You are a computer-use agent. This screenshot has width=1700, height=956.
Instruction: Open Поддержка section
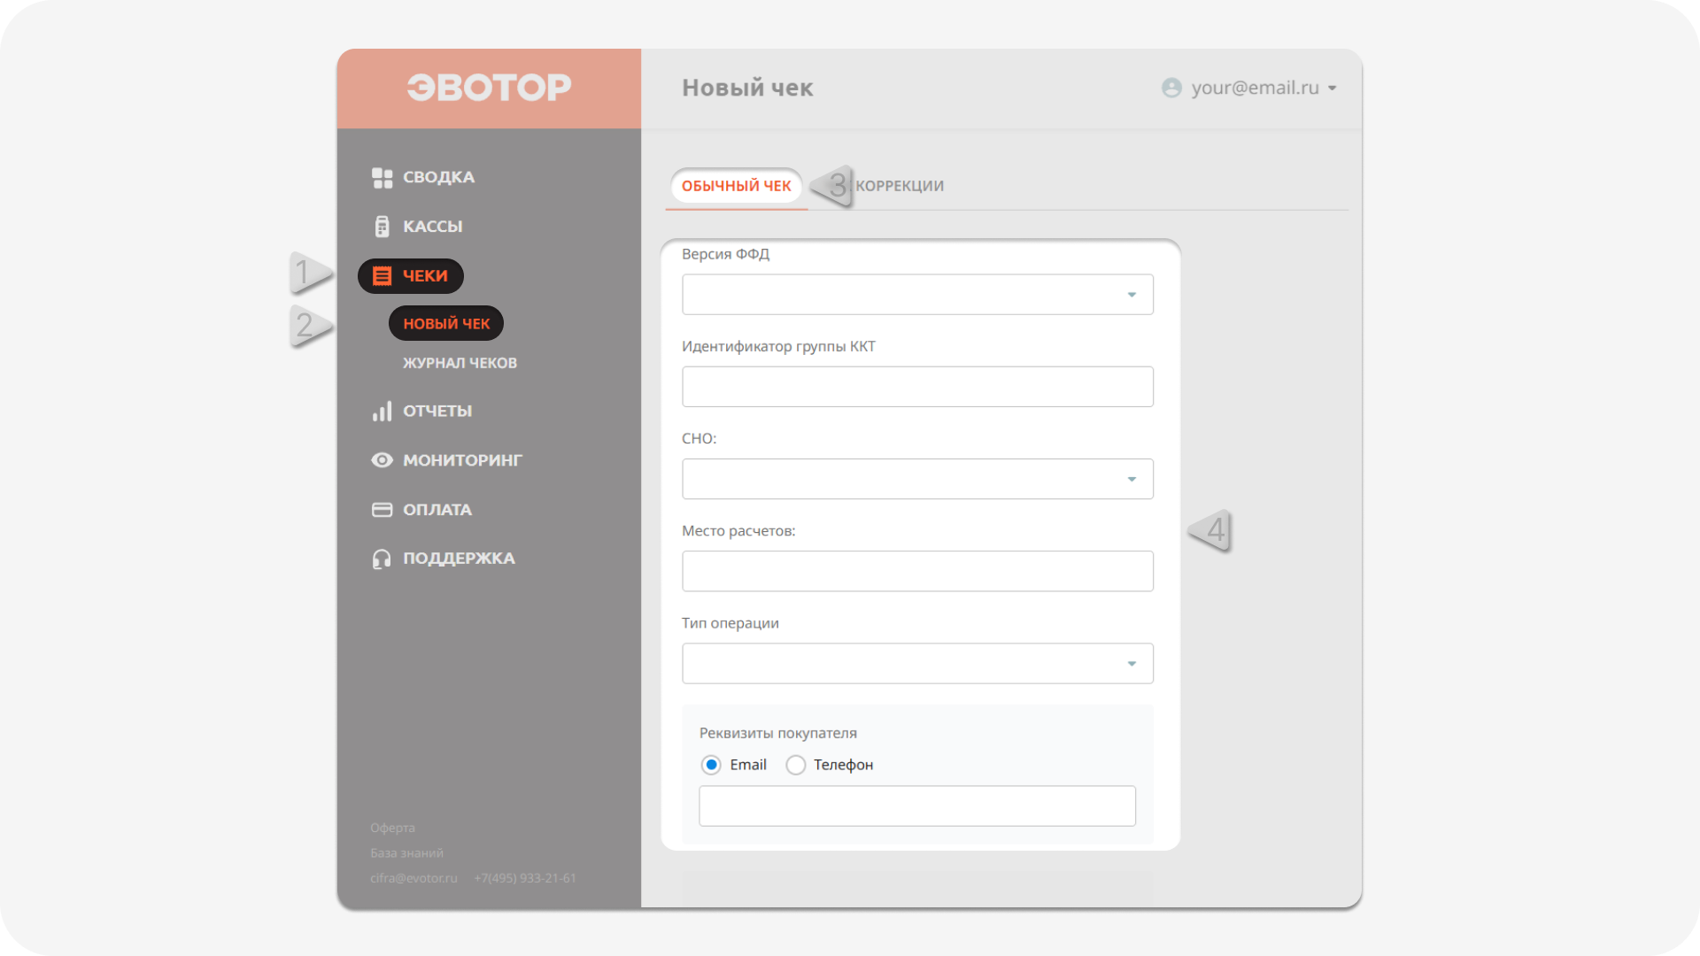[459, 559]
